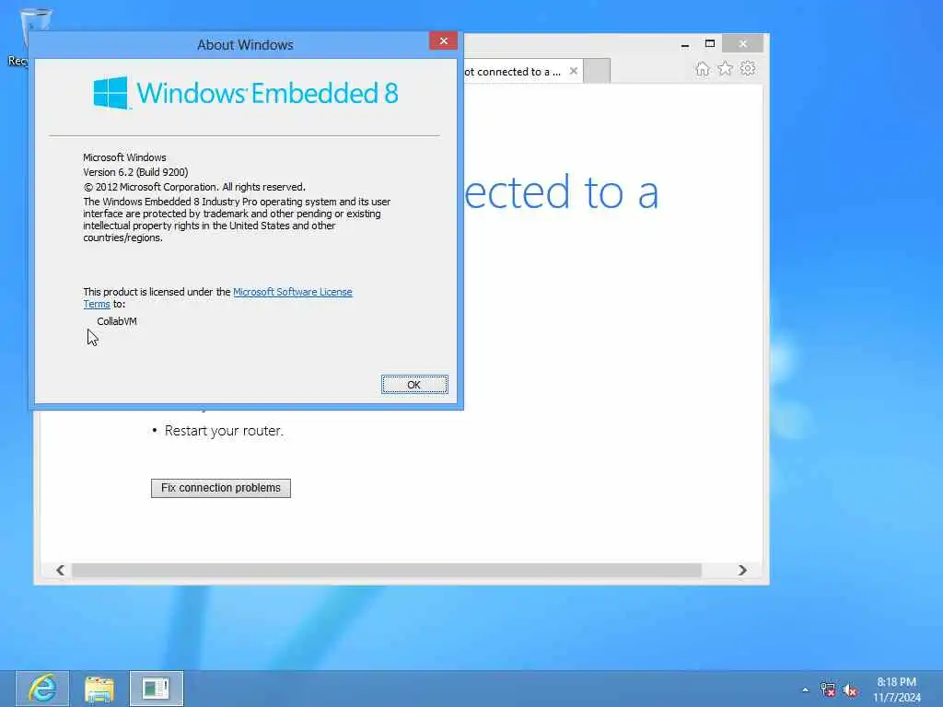943x707 pixels.
Task: Minimize the Internet Explorer window
Action: 685,44
